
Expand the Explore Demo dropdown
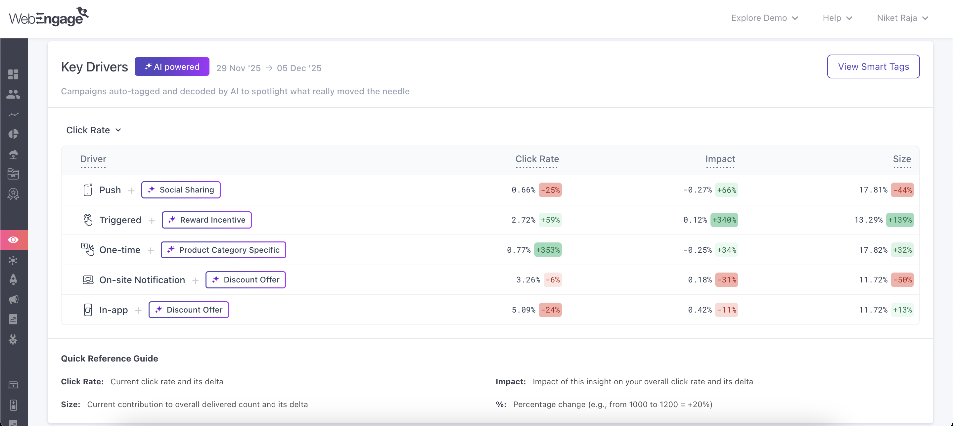pyautogui.click(x=764, y=18)
